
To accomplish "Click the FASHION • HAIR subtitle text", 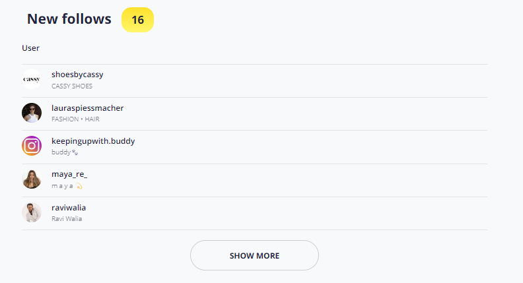I will coord(75,119).
